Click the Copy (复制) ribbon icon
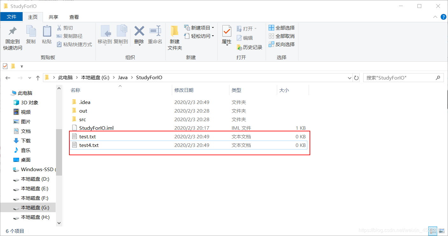Screen dimensions: 448x236 [x=31, y=31]
